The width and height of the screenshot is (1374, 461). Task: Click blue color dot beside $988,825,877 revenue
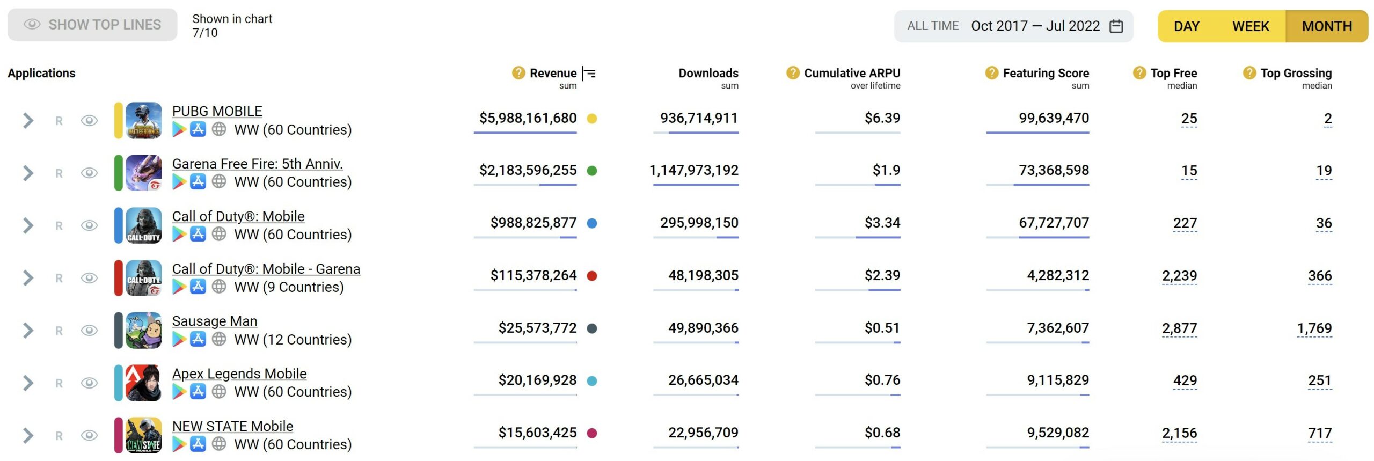tap(592, 223)
